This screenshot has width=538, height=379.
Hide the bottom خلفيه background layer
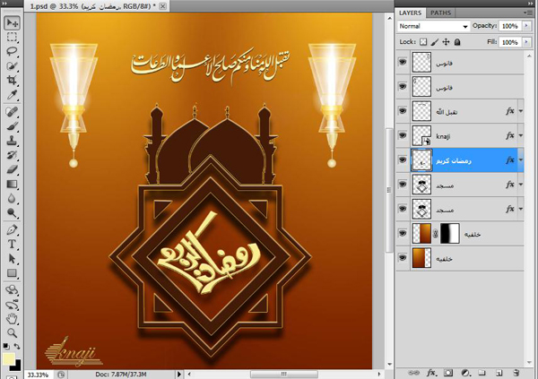(x=402, y=257)
